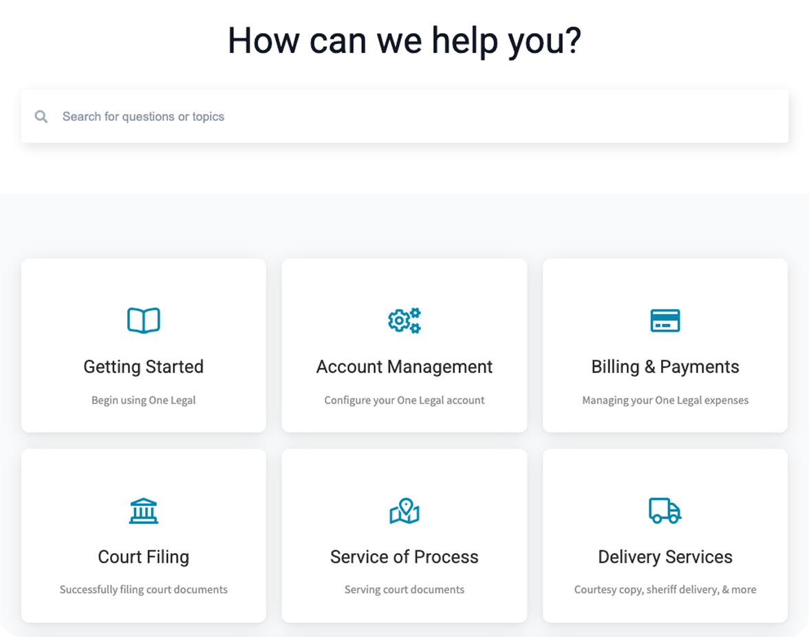809x637 pixels.
Task: Click the truck icon for Delivery Services
Action: pyautogui.click(x=665, y=510)
